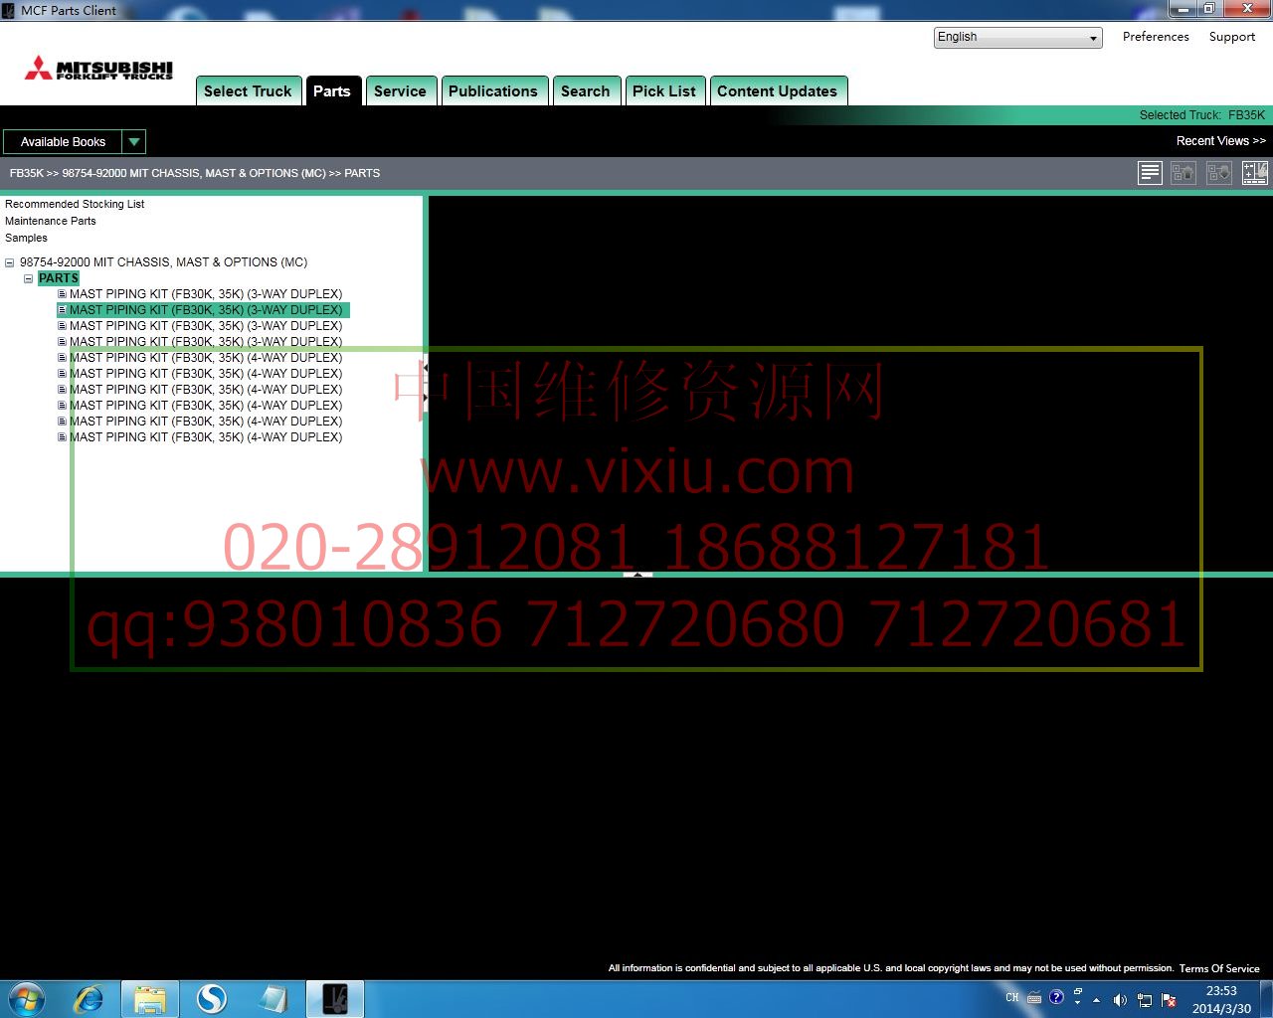Open the Available Books dropdown arrow
Image resolution: width=1273 pixels, height=1018 pixels.
[x=134, y=142]
